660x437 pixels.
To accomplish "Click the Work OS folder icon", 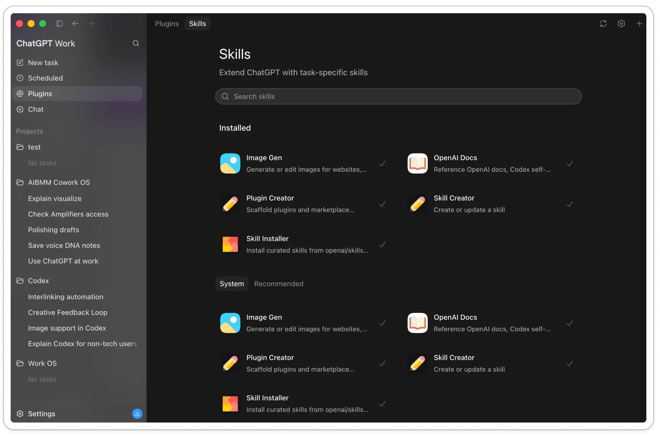I will (20, 363).
